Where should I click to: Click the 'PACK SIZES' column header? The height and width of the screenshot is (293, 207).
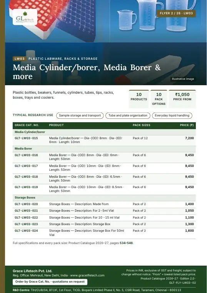click(x=142, y=125)
